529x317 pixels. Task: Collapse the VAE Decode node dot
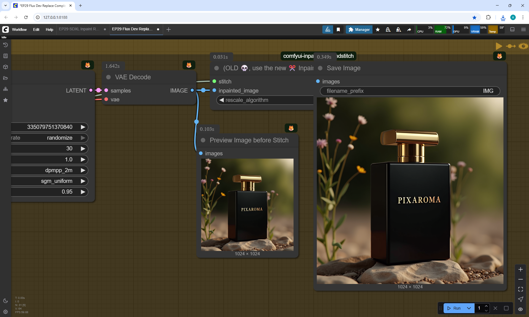pyautogui.click(x=109, y=77)
